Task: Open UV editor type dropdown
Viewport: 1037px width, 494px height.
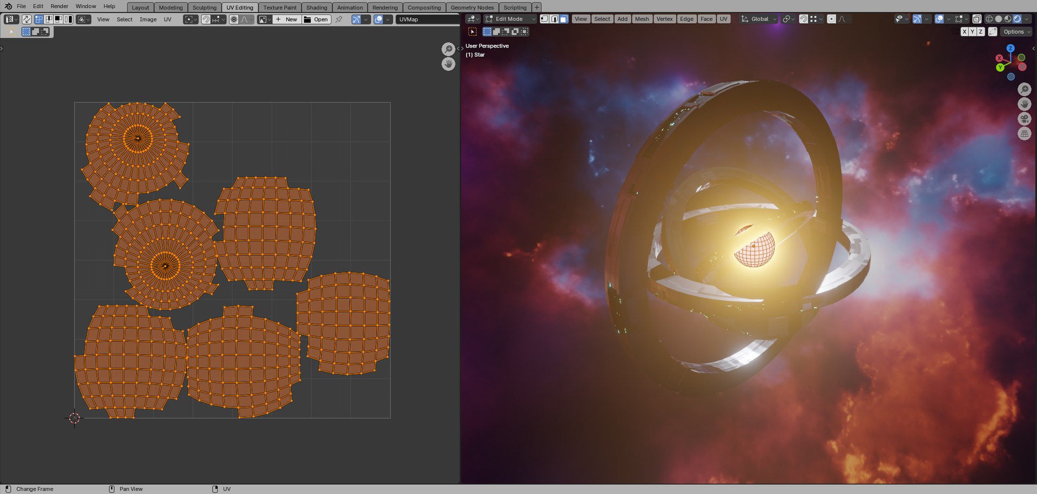Action: pyautogui.click(x=11, y=19)
